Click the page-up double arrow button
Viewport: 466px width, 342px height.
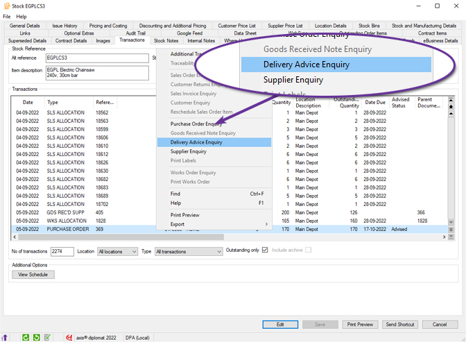tap(451, 107)
